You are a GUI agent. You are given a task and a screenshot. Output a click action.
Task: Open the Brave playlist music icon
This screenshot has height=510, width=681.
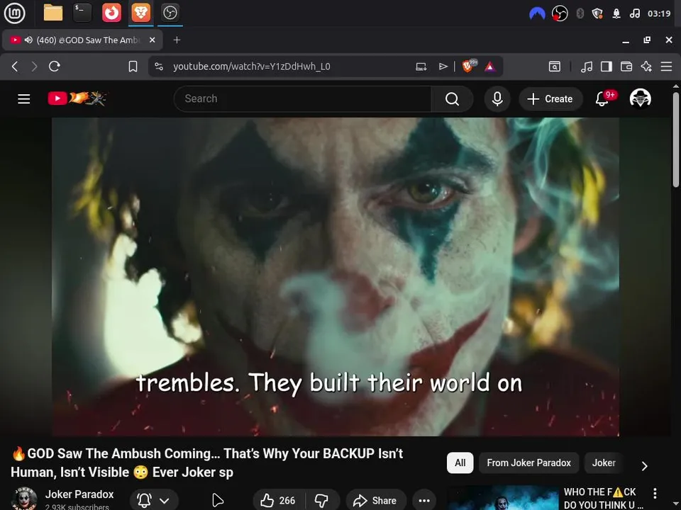click(x=587, y=67)
